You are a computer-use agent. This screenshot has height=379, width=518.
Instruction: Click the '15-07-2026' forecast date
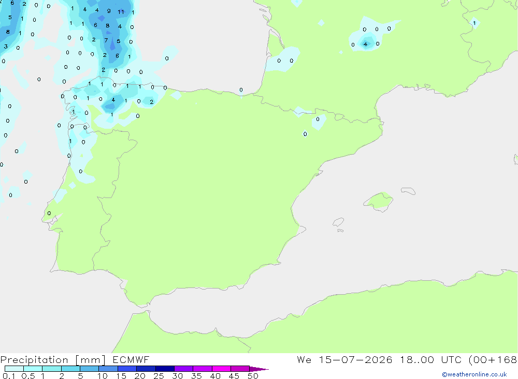click(x=355, y=360)
